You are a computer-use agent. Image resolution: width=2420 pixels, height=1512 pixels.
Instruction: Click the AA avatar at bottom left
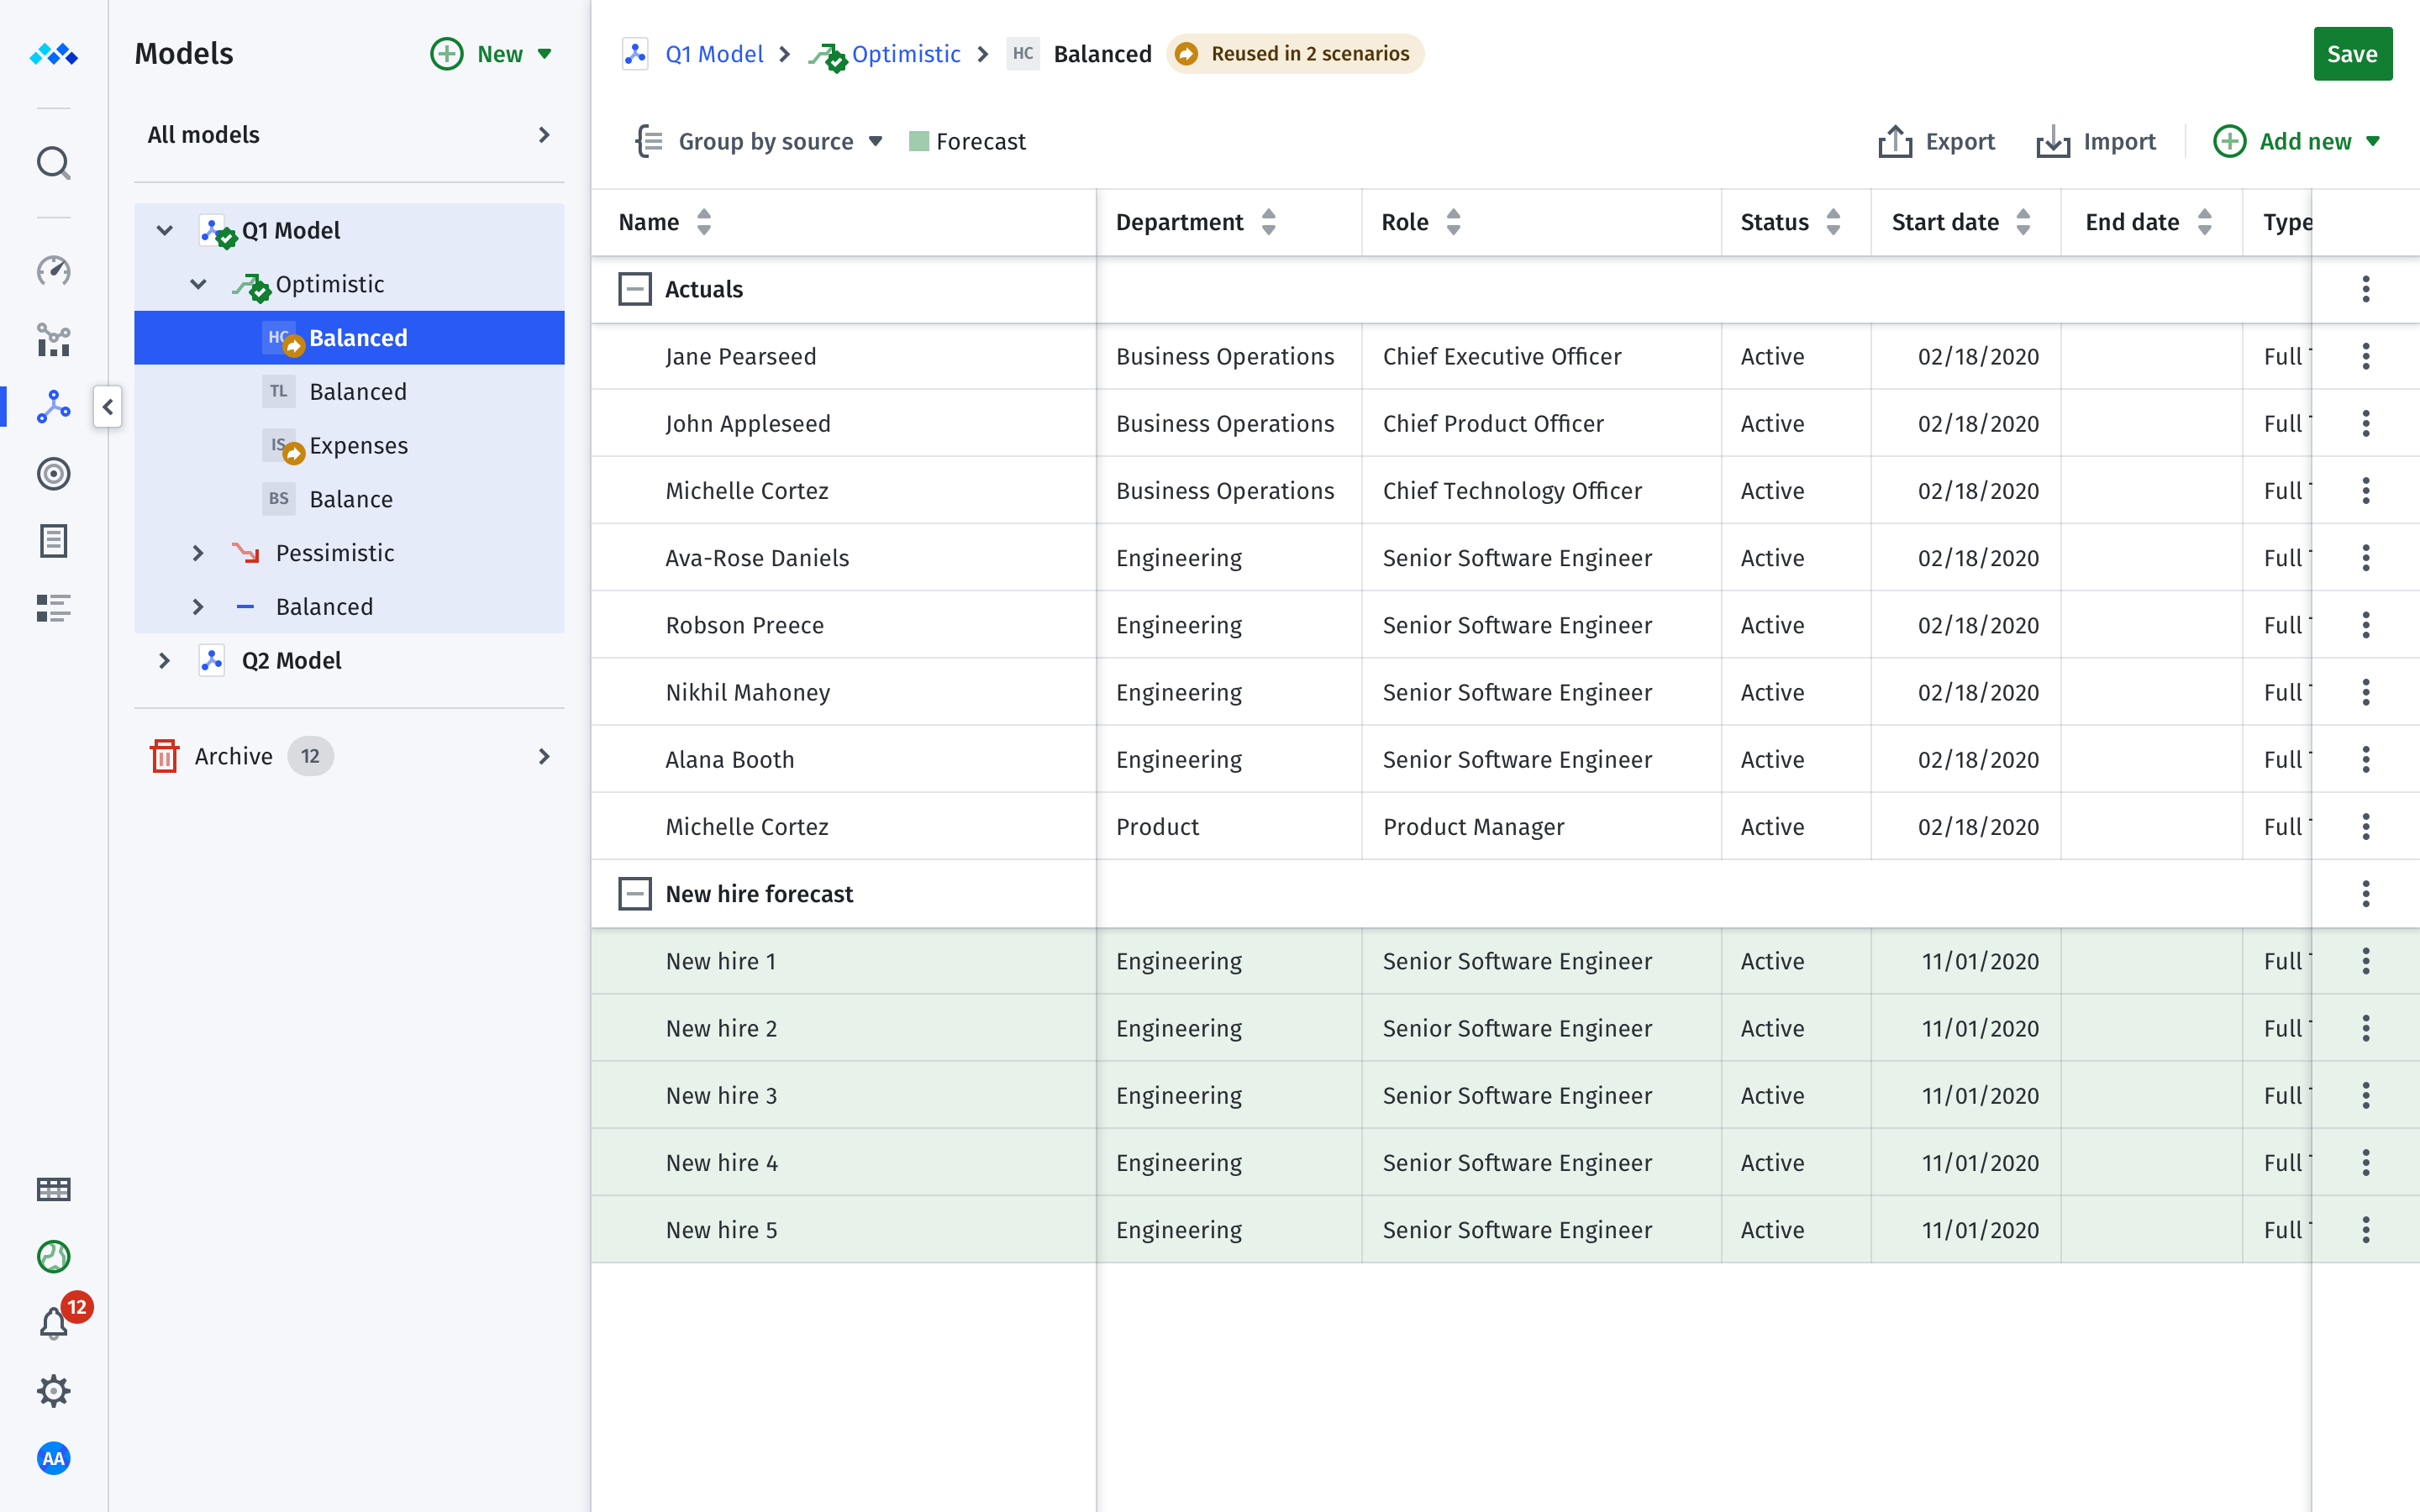pyautogui.click(x=53, y=1458)
